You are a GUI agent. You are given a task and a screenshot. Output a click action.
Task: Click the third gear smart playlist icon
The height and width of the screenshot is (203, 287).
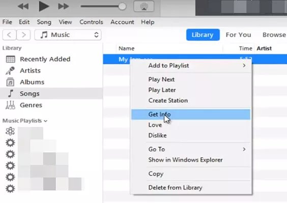pyautogui.click(x=10, y=165)
